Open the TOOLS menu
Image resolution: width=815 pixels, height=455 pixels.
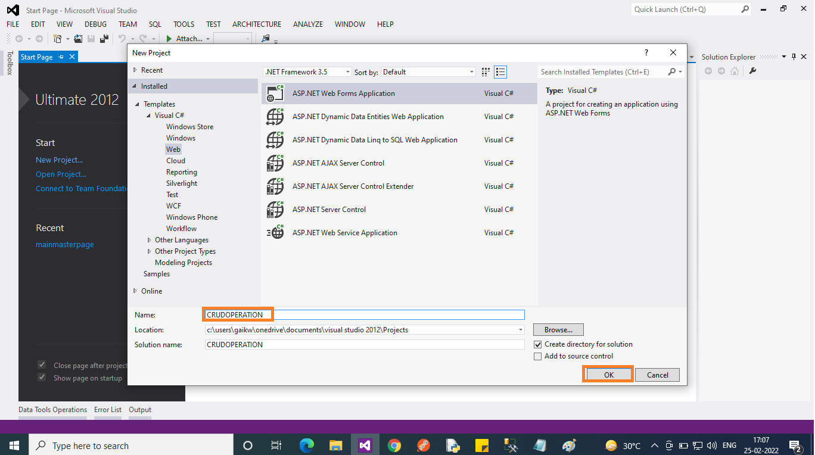coord(183,24)
